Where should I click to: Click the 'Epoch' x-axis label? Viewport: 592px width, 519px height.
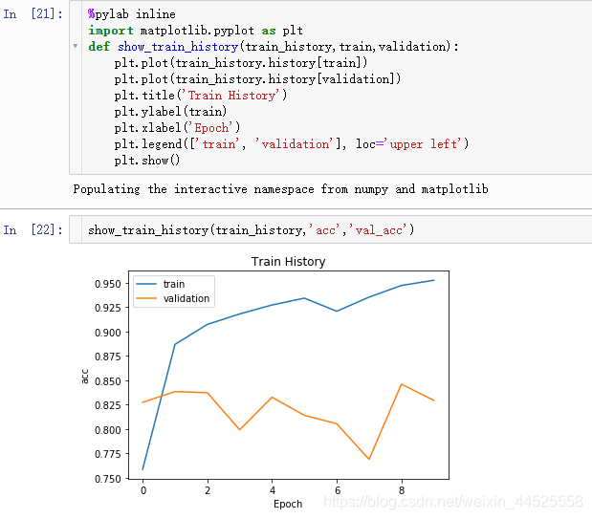288,505
